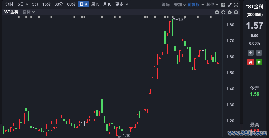Image resolution: width=269 pixels, height=138 pixels.
Task: Switch to the 60分 chart period
Action: pyautogui.click(x=71, y=4)
